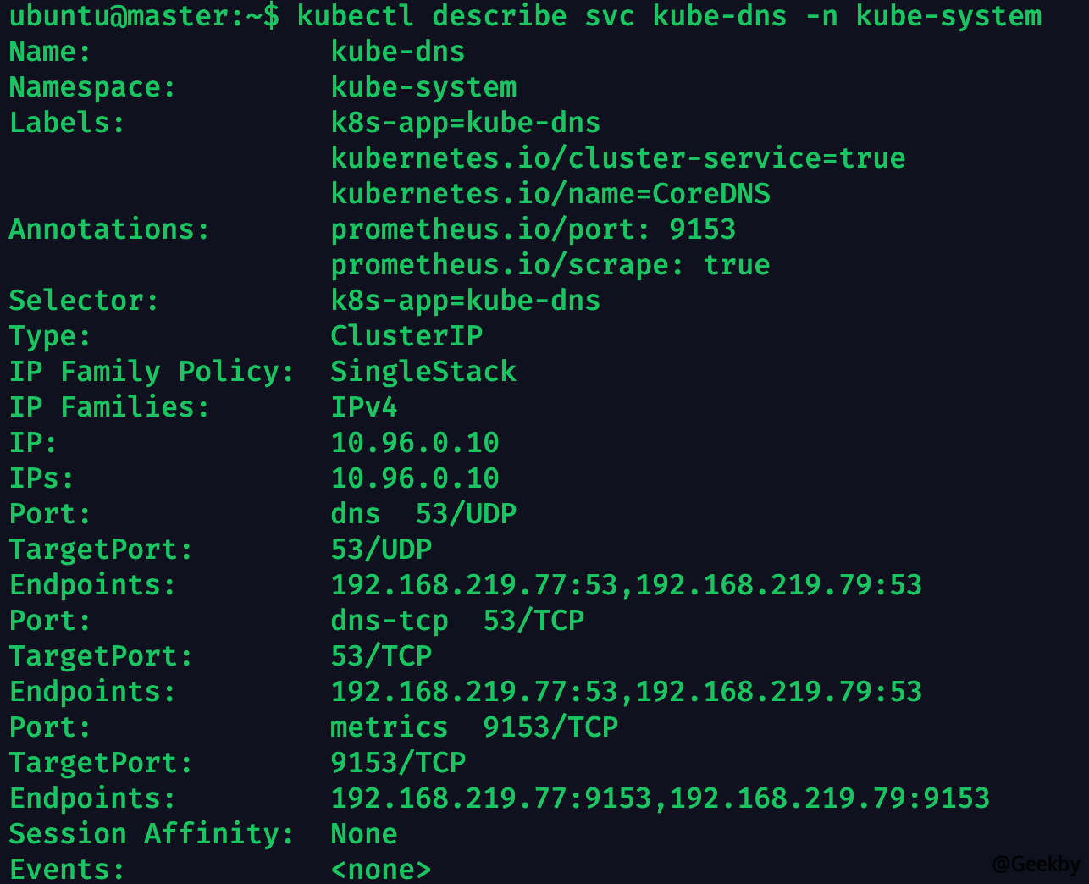Click the kubectl describe command text
This screenshot has width=1089, height=884.
point(669,16)
